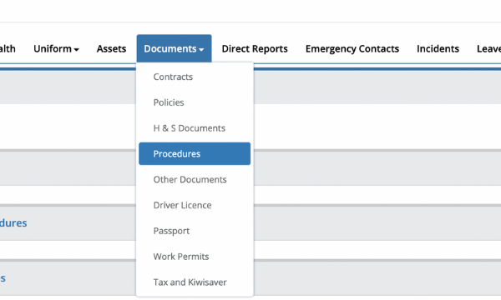The width and height of the screenshot is (501, 300).
Task: Click the caret beside Uniform
Action: [x=76, y=50]
